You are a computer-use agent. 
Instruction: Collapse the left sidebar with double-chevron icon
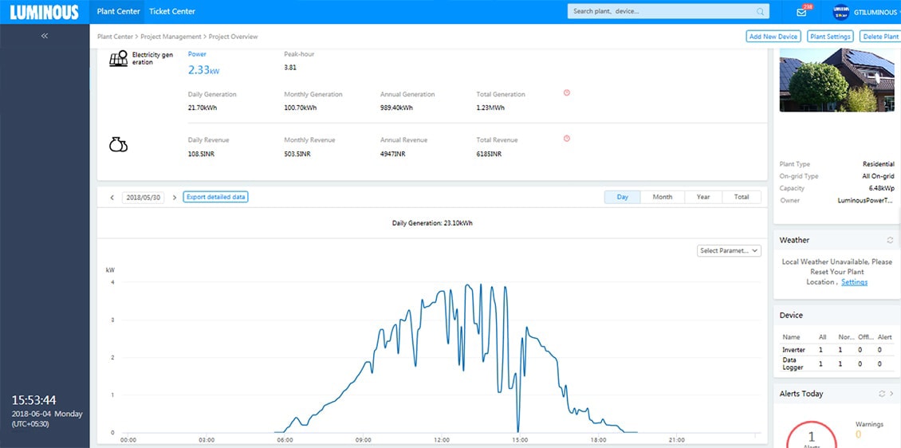click(45, 36)
